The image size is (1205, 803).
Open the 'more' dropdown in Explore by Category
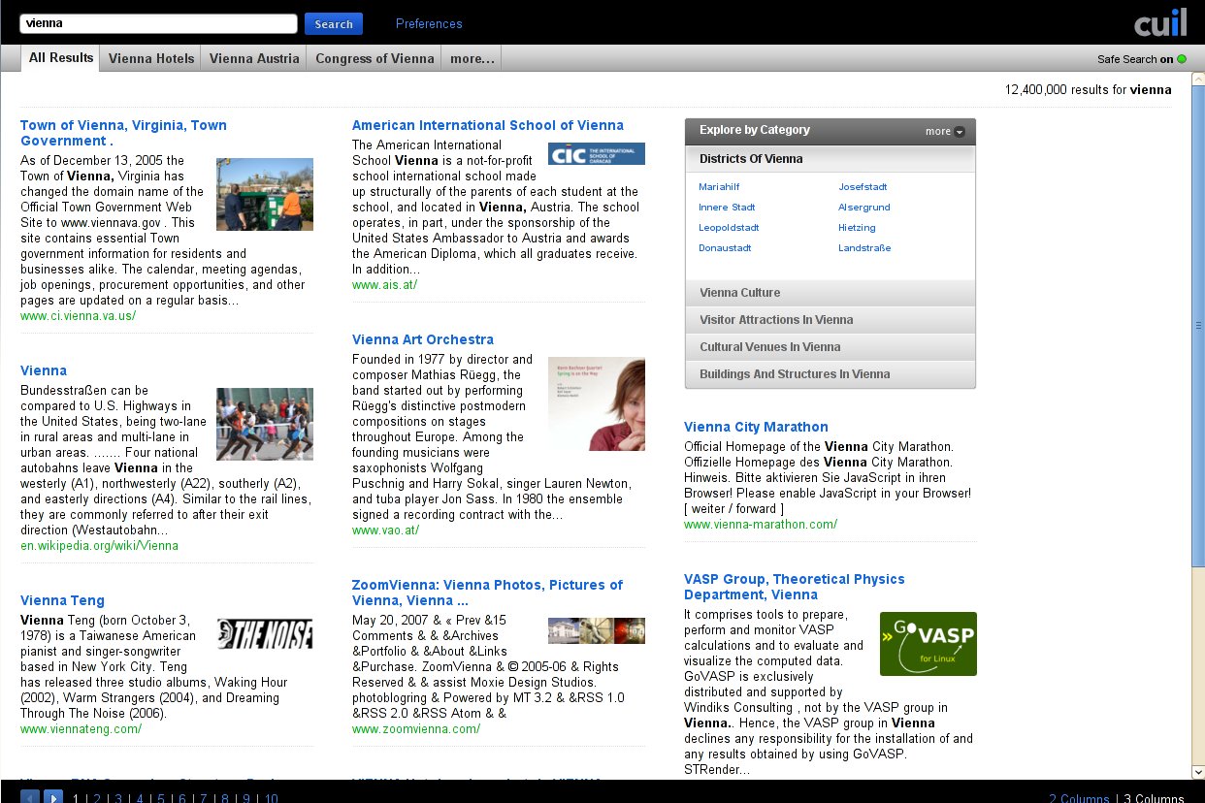point(945,131)
